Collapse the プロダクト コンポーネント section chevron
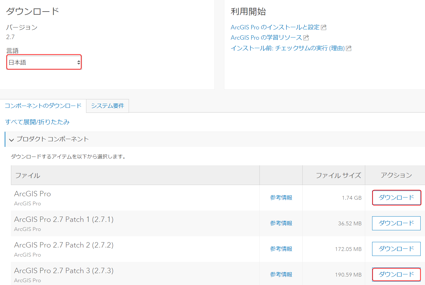This screenshot has width=425, height=285. [12, 140]
